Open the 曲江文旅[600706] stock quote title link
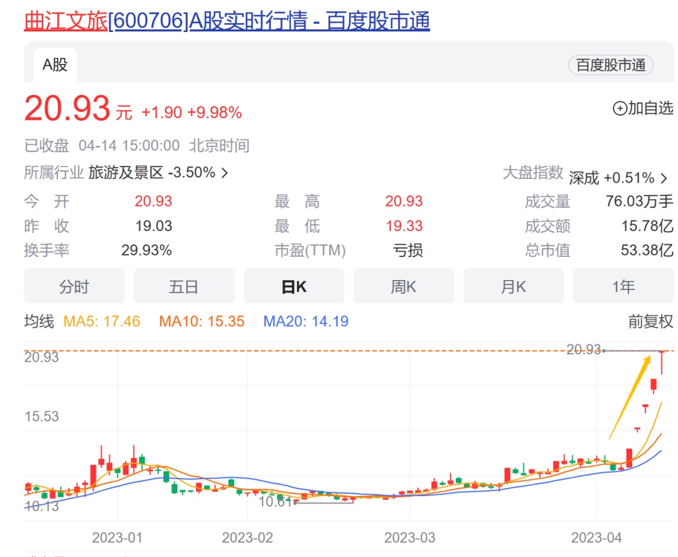 227,21
